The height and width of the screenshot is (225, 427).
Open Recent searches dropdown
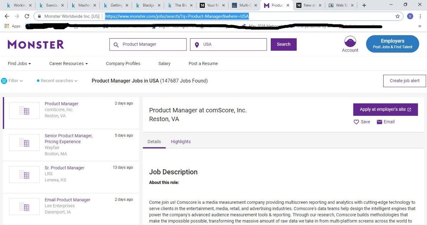tap(57, 81)
